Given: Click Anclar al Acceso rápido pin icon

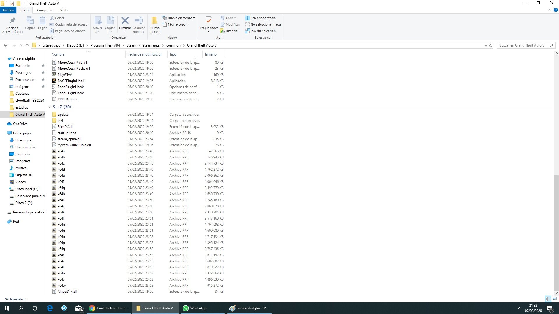Looking at the screenshot, I should pos(13,21).
